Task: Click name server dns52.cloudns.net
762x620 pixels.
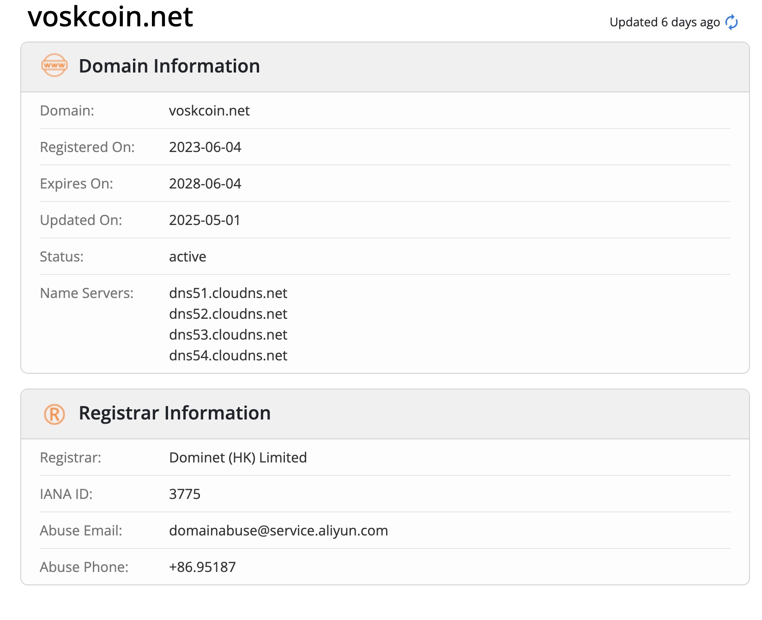Action: (x=228, y=314)
